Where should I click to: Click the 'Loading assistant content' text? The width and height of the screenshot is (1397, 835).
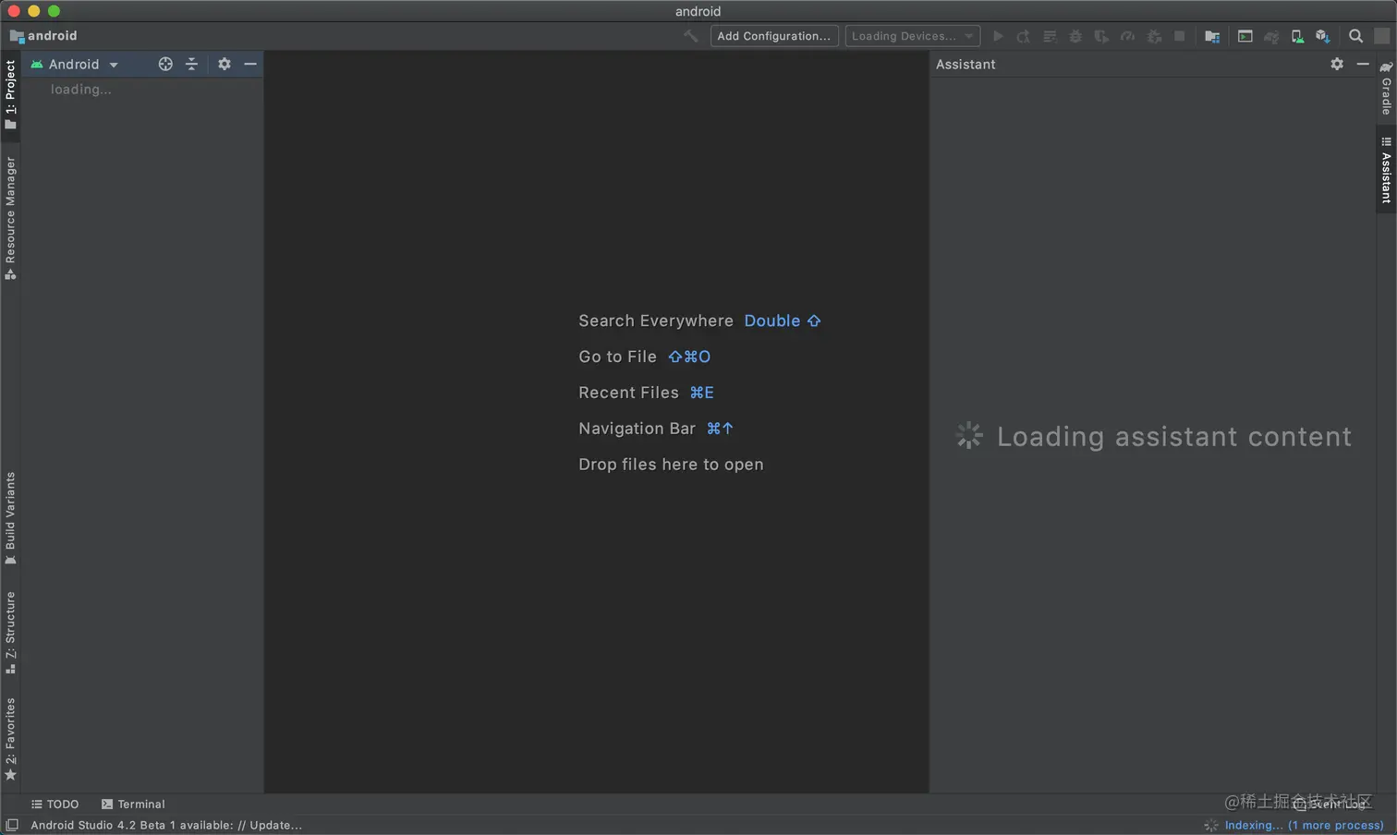[1173, 436]
